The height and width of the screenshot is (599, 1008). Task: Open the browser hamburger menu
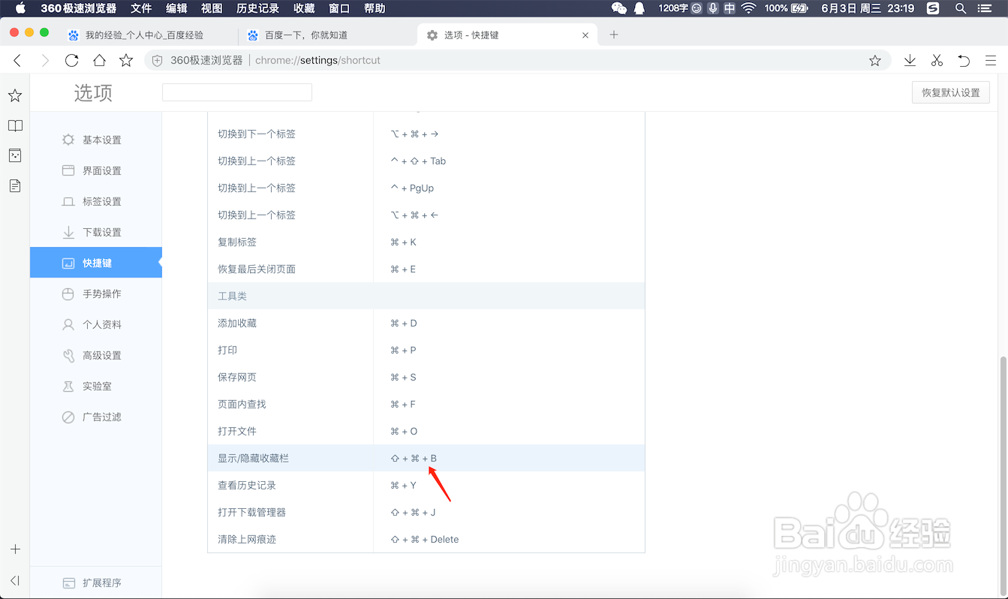[x=991, y=60]
